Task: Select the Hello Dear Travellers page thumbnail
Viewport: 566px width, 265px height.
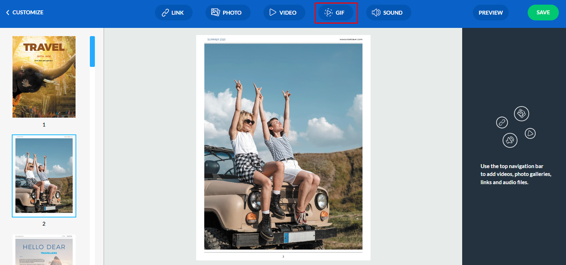Action: [x=44, y=250]
